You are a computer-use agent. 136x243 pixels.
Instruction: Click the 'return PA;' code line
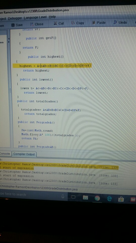30,138
